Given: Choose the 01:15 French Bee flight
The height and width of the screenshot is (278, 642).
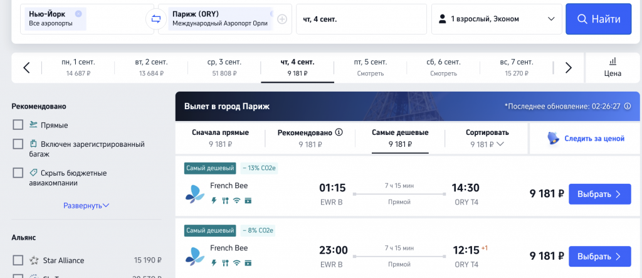Looking at the screenshot, I should point(599,194).
